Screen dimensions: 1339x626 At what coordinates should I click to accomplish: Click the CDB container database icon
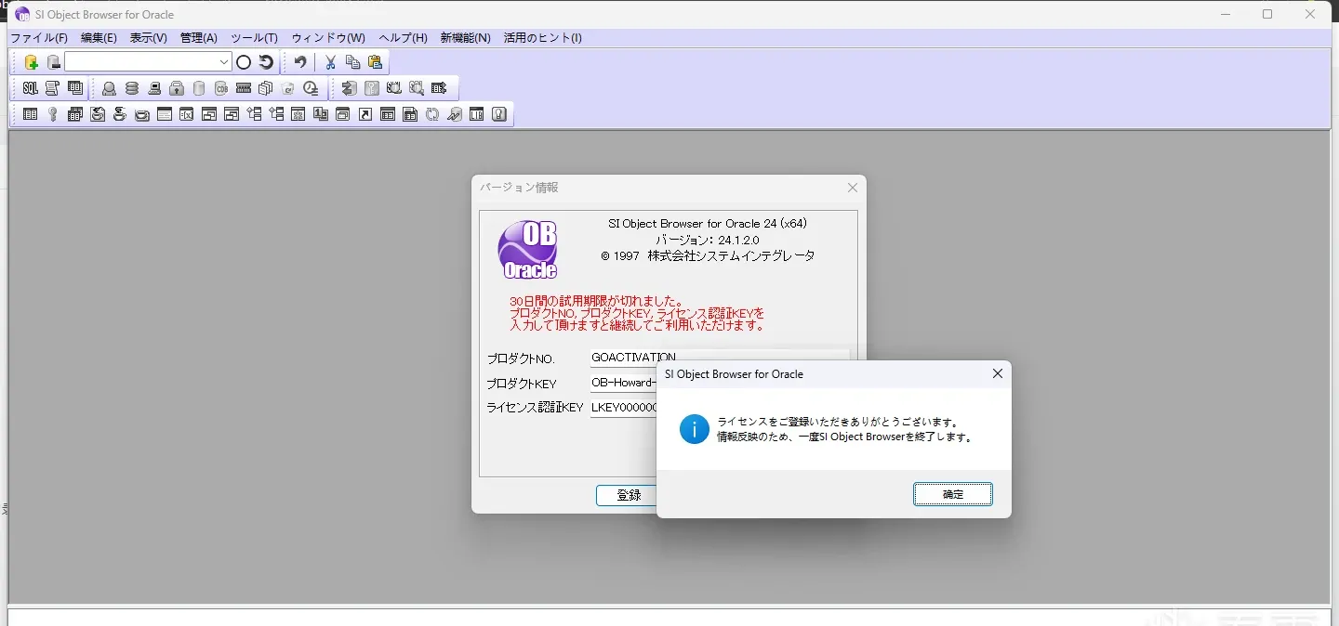coord(221,89)
